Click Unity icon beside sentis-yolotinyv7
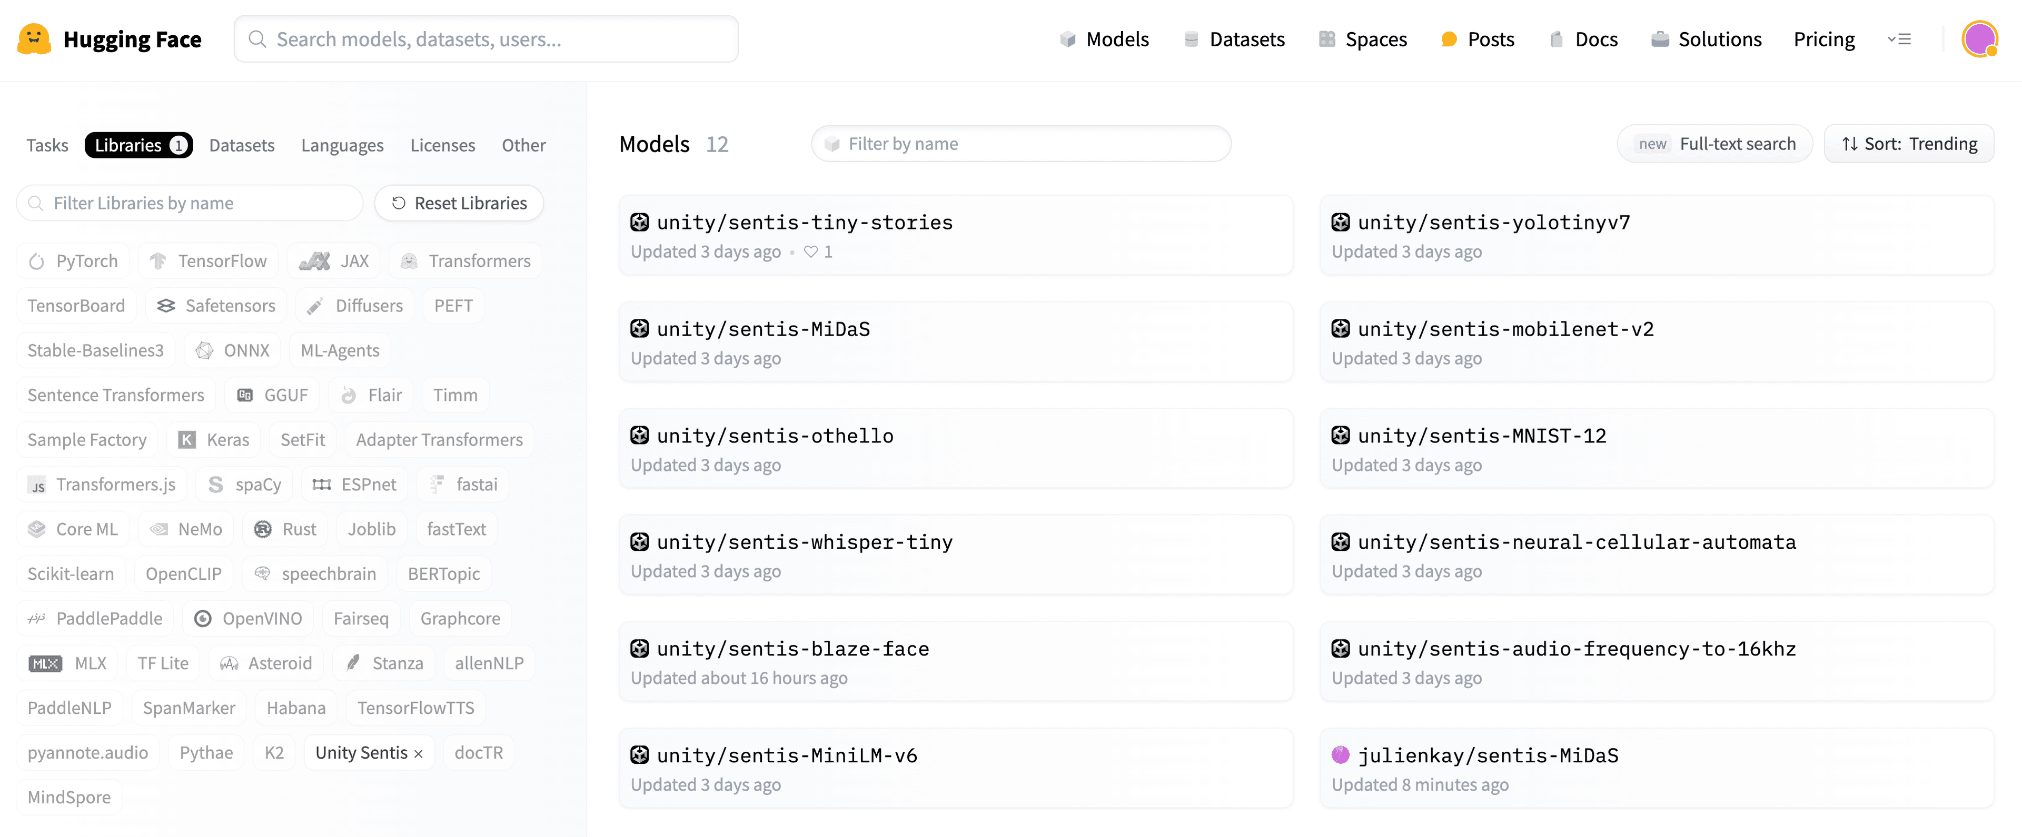The height and width of the screenshot is (837, 2022). (x=1341, y=222)
